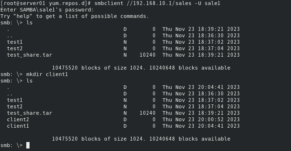
Task: Click test_share.tar in the second listing
Action: (30, 113)
